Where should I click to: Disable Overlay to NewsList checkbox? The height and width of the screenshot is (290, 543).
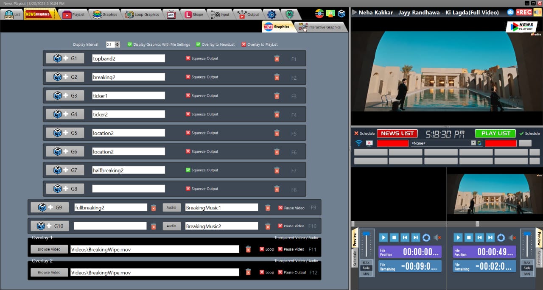coord(198,44)
